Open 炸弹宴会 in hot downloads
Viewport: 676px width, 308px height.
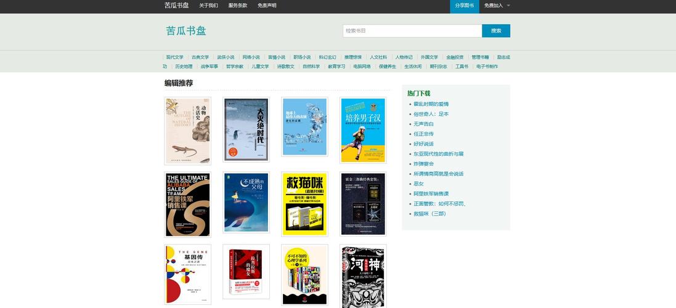423,164
